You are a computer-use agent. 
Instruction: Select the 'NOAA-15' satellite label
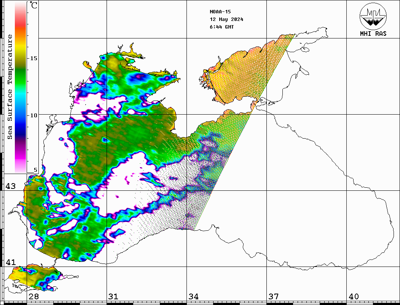click(220, 12)
